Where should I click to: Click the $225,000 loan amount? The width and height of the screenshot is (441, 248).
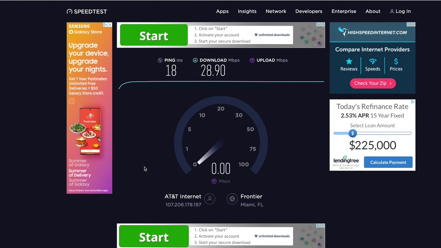click(x=372, y=145)
